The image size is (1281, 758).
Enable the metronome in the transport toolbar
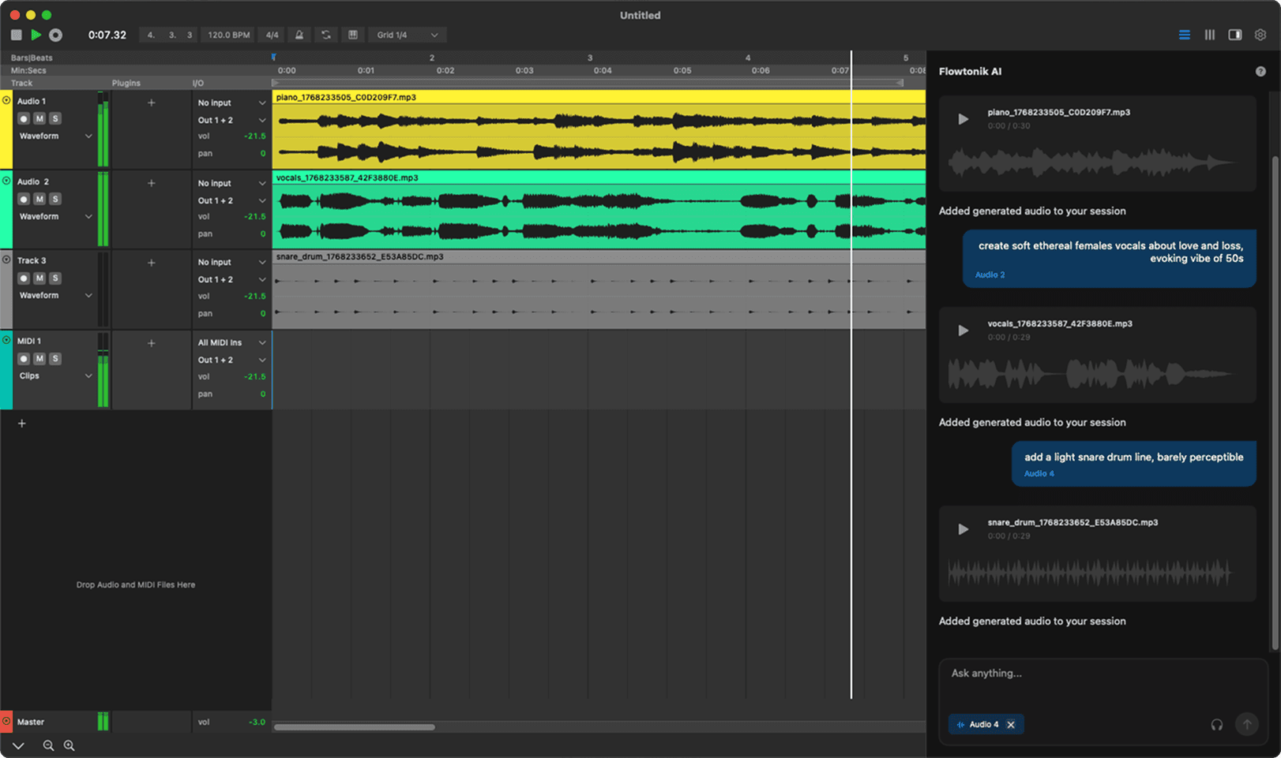[x=299, y=35]
